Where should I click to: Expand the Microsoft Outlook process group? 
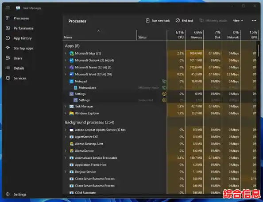(x=66, y=60)
